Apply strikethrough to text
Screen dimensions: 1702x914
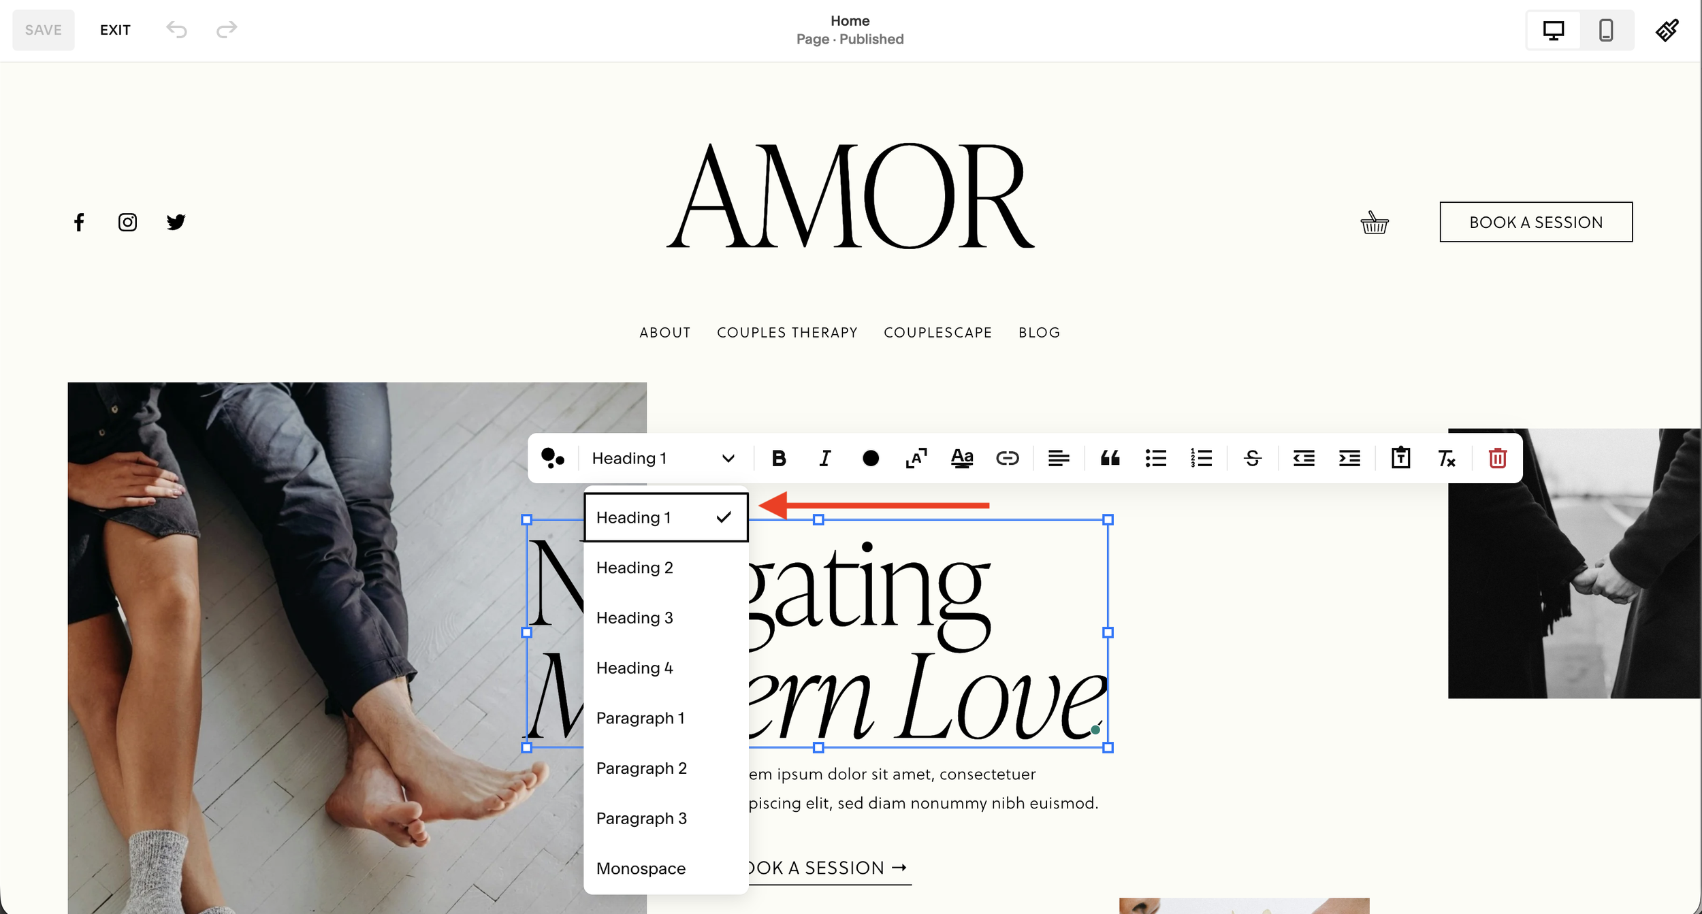tap(1252, 458)
